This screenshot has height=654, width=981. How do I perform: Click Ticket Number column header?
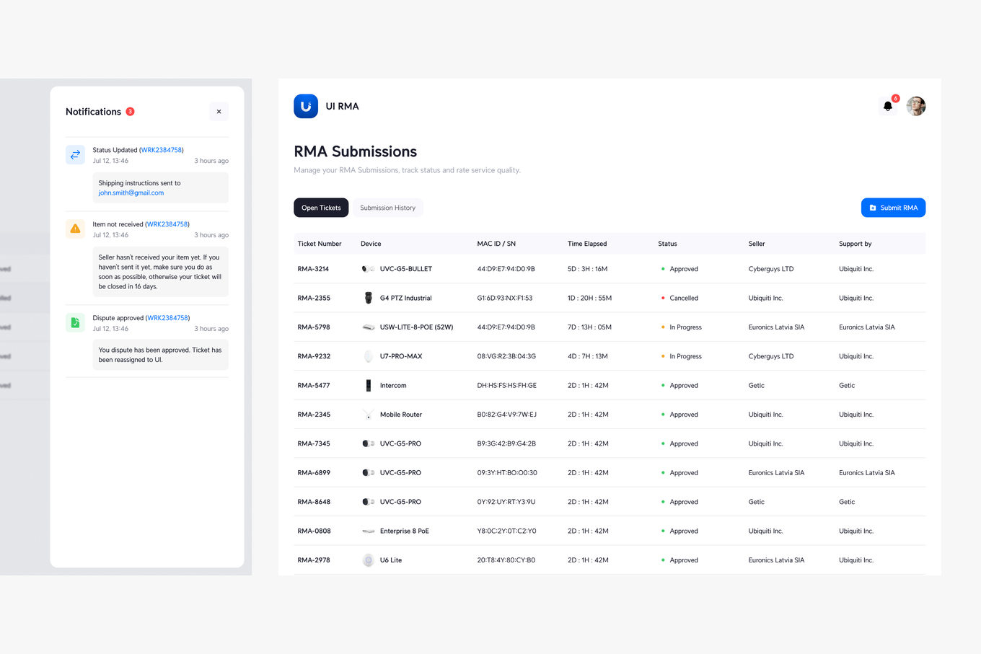pos(320,244)
